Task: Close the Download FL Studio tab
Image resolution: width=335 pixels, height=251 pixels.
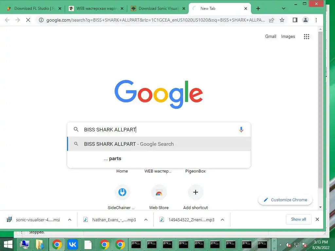Action: (x=60, y=8)
